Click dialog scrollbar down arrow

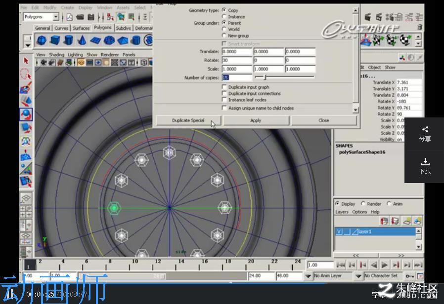355,110
